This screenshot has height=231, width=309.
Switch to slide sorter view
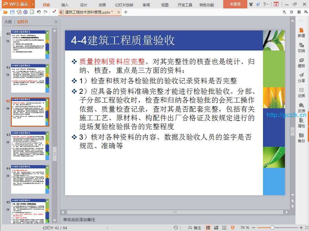(x=216, y=228)
